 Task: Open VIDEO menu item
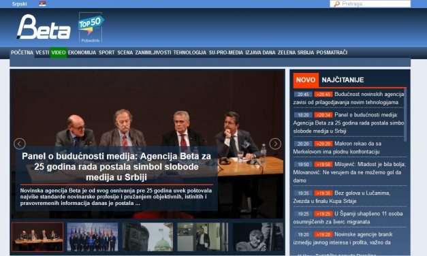pos(59,52)
